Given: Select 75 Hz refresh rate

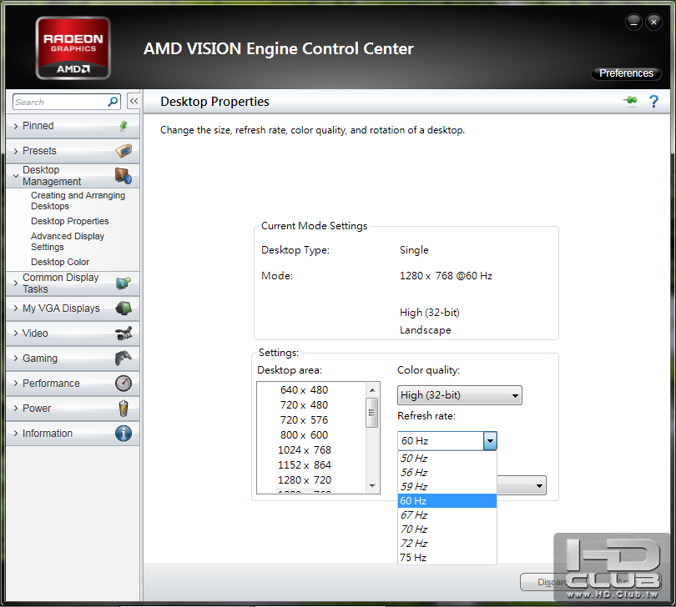Looking at the screenshot, I should click(447, 558).
